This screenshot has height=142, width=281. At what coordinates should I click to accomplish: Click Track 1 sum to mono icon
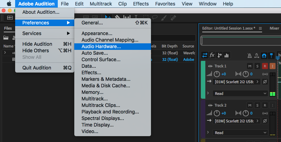coord(265,74)
